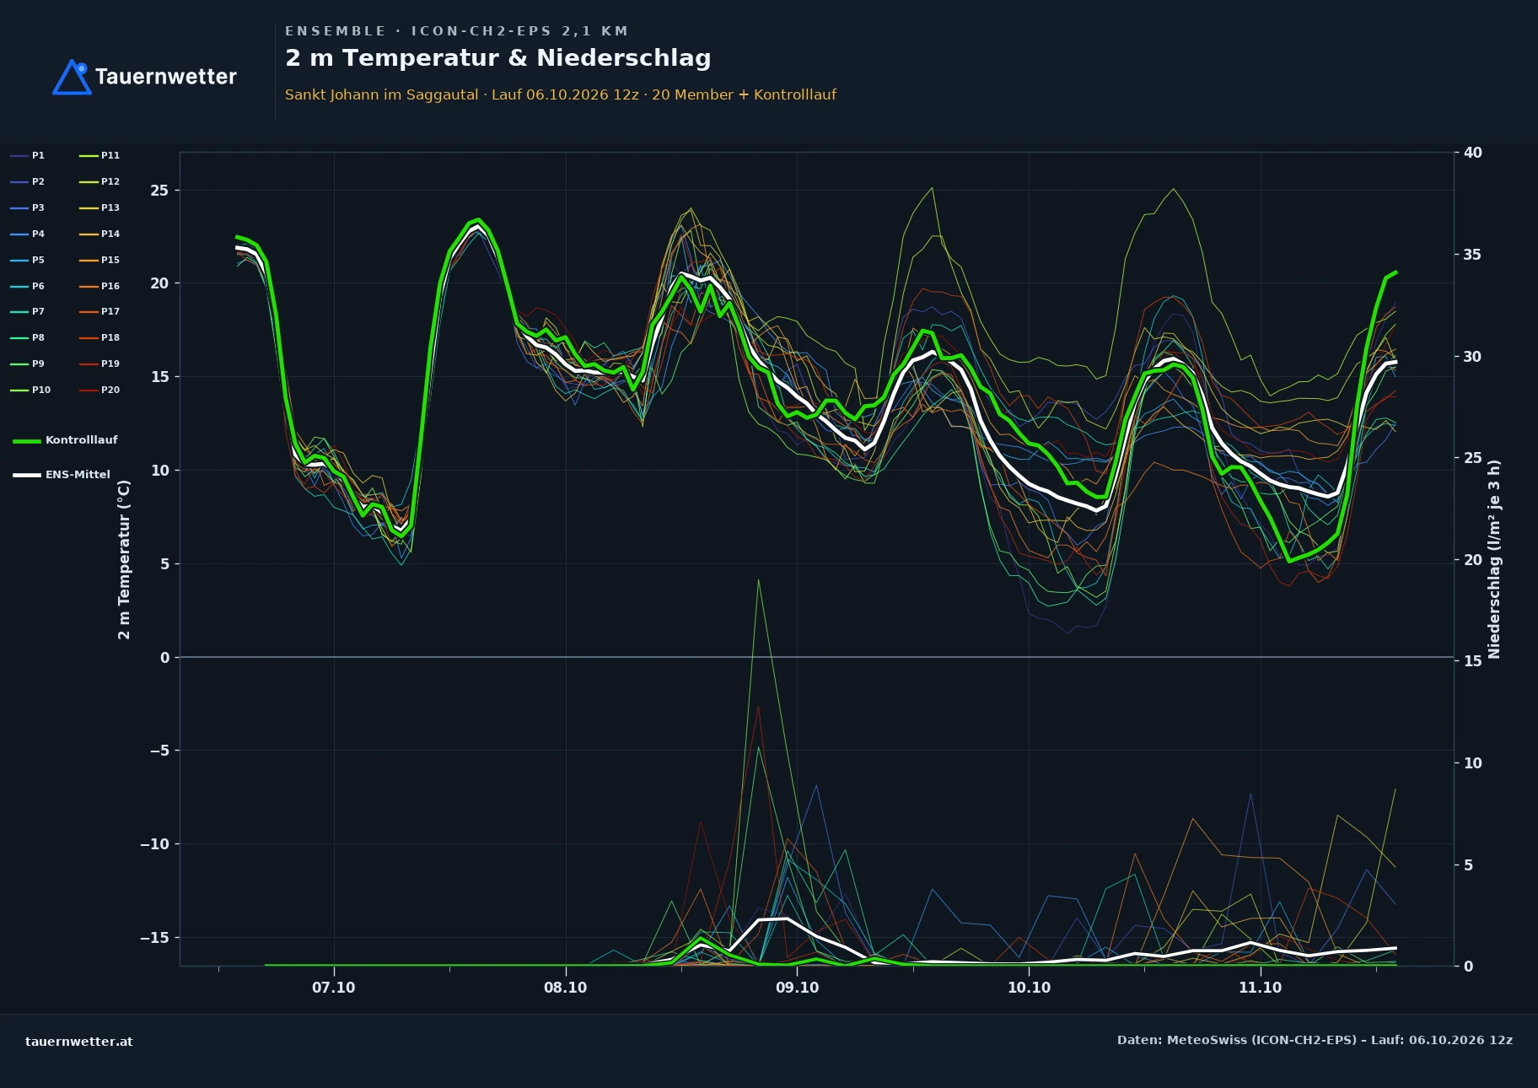Click the Kontrolllauf legend entry
This screenshot has height=1088, width=1538.
click(x=66, y=440)
